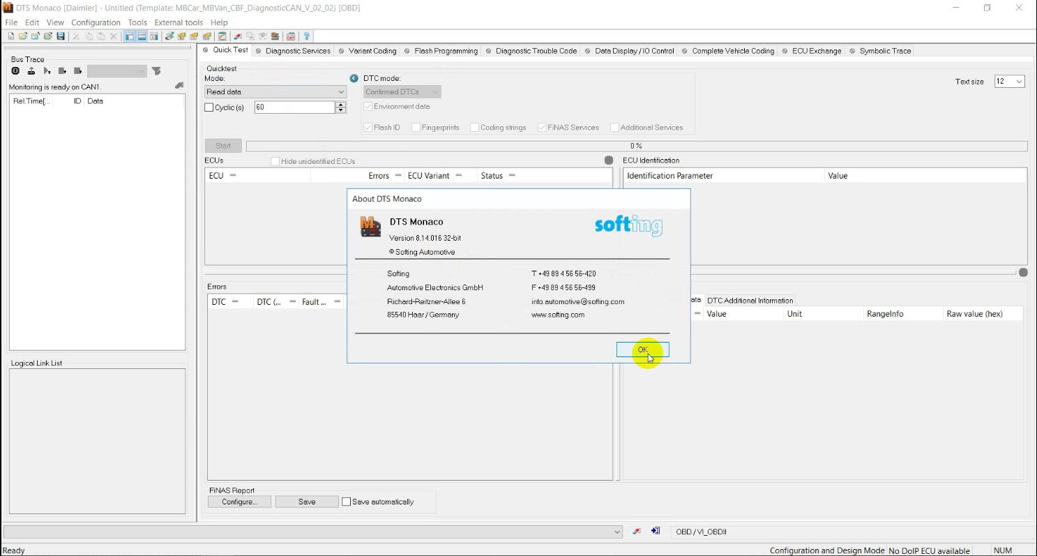Click the second highlighted layout toolbar icon
Viewport: 1037px width, 556px height.
click(142, 36)
